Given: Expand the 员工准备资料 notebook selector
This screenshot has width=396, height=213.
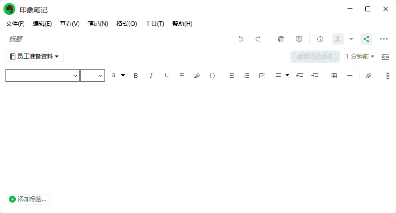Looking at the screenshot, I should 35,56.
